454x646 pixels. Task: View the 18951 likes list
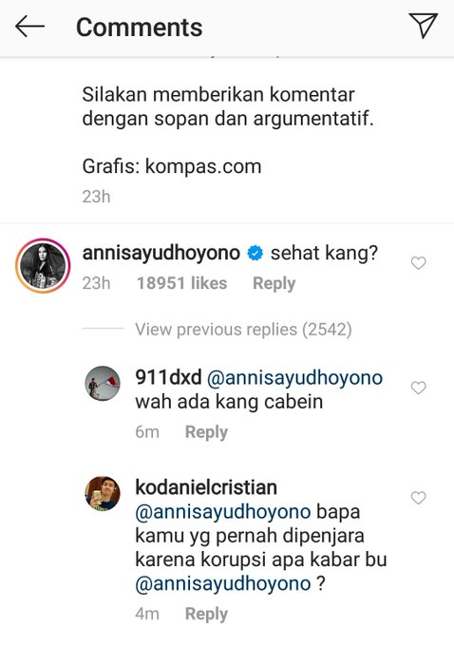tap(181, 283)
